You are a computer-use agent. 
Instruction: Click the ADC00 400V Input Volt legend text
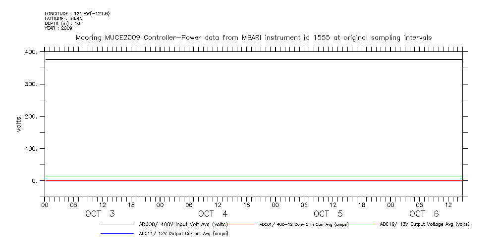[x=183, y=224]
